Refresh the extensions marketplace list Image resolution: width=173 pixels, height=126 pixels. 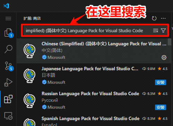(x=154, y=18)
